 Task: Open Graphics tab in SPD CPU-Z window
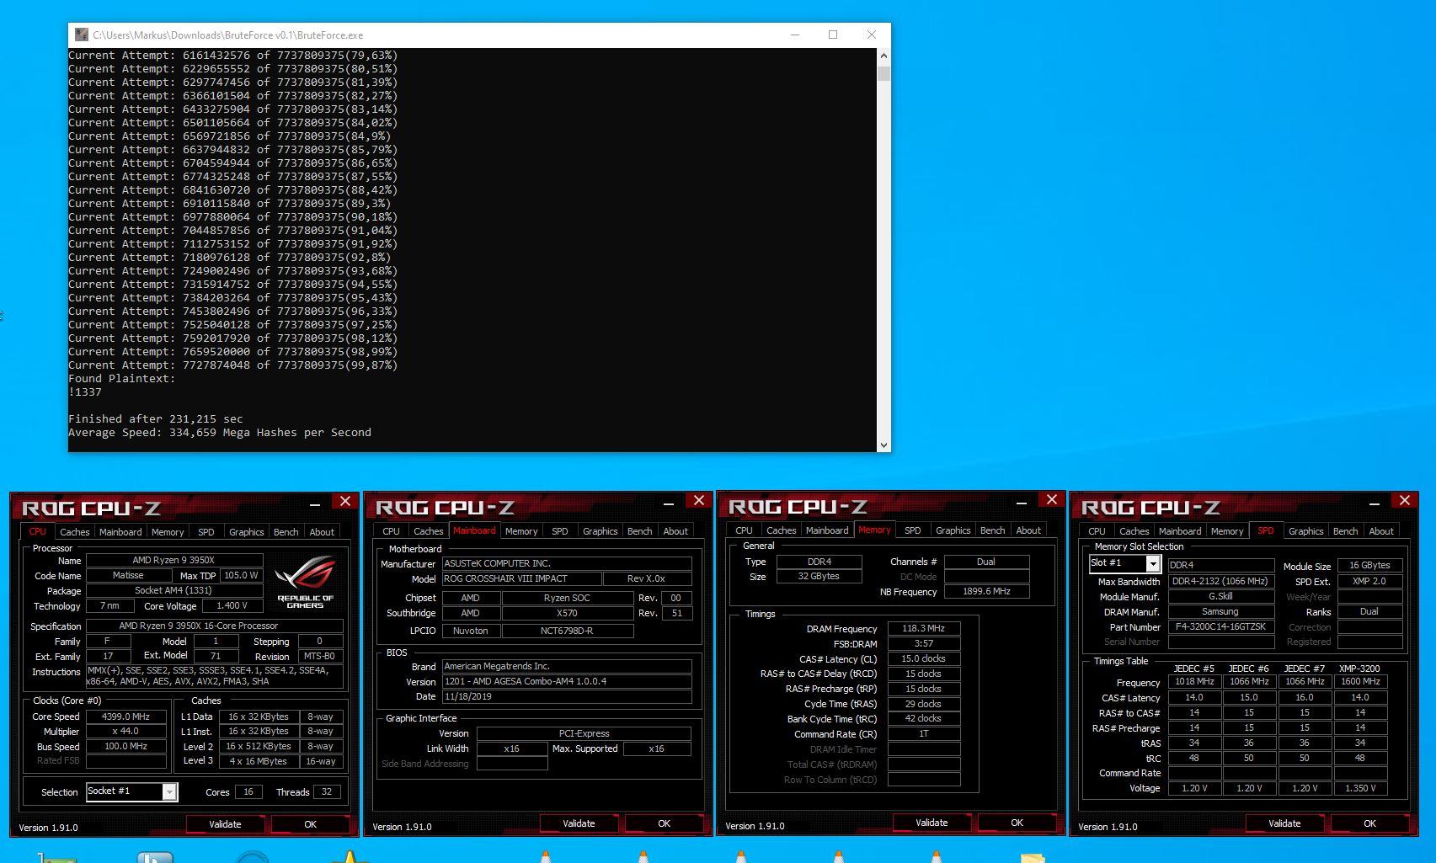tap(1305, 531)
